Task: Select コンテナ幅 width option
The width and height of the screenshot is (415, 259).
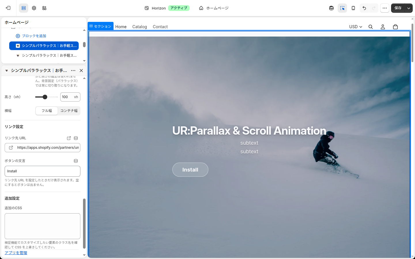Action: tap(69, 111)
